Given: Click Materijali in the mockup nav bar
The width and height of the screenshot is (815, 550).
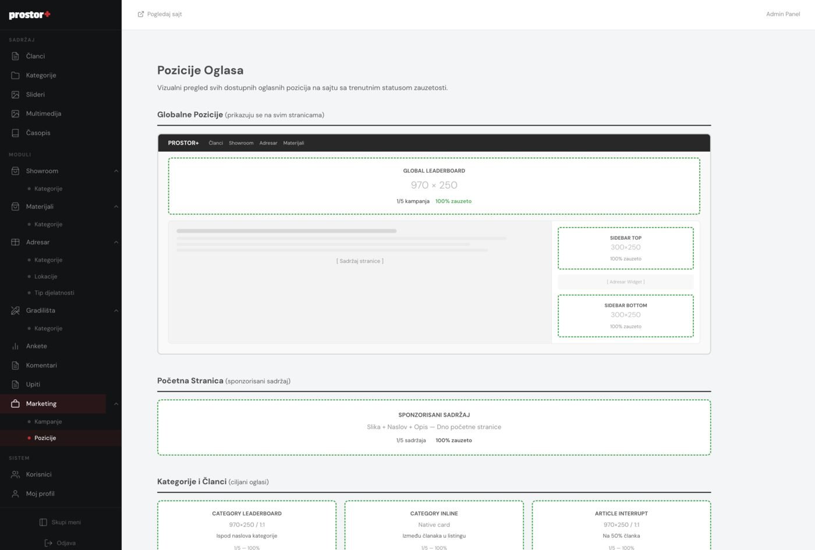Looking at the screenshot, I should [293, 143].
